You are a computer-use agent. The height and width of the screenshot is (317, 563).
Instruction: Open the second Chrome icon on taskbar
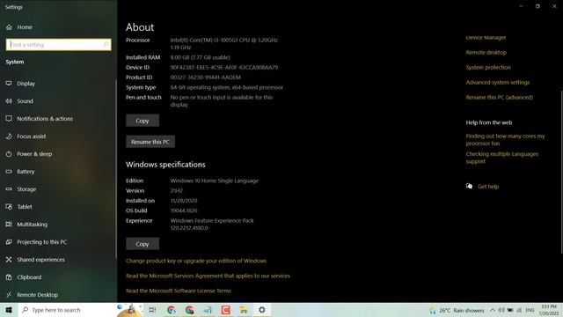(x=190, y=310)
